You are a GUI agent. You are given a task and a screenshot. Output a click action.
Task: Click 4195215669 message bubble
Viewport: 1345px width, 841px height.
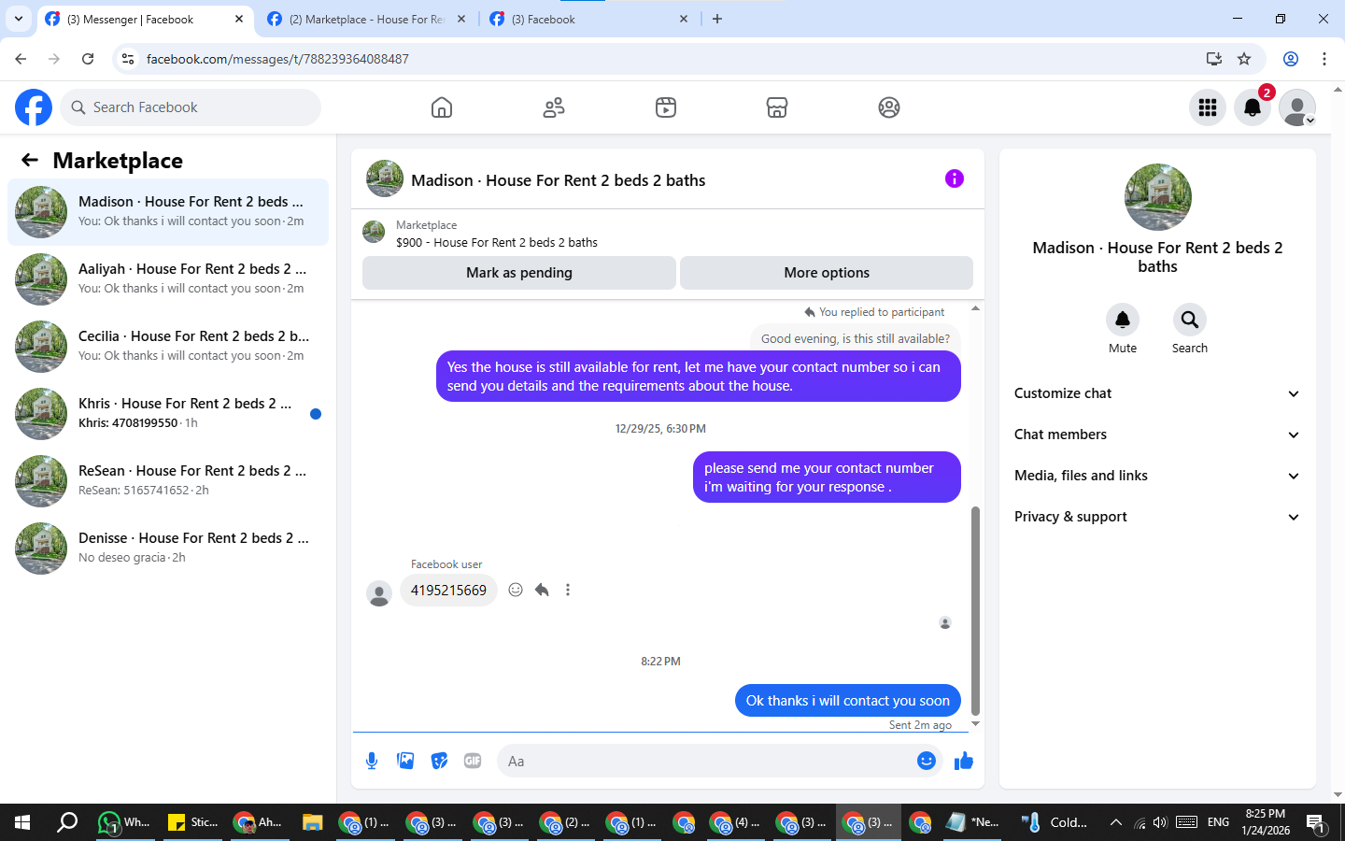point(448,590)
